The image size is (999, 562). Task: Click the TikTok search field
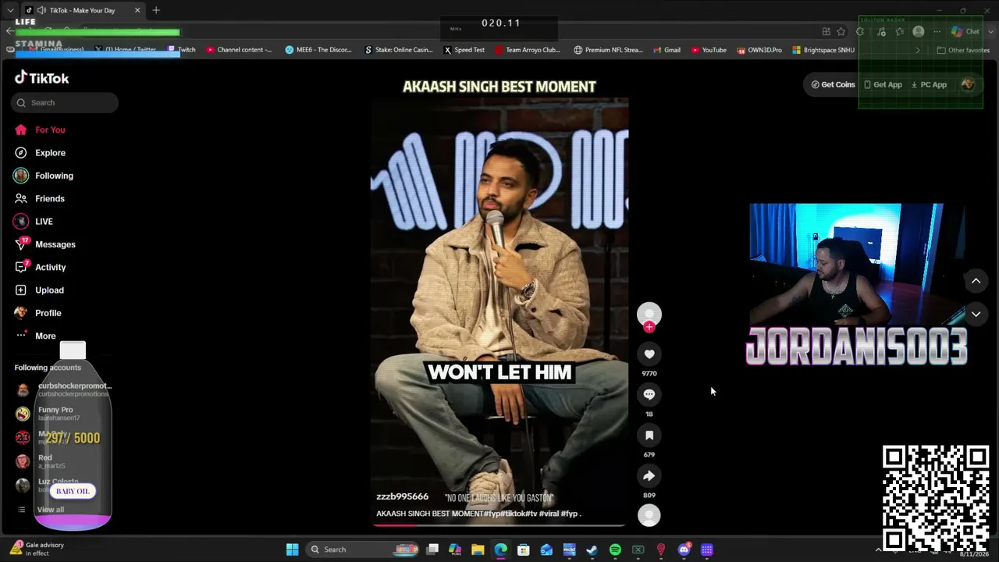click(65, 102)
